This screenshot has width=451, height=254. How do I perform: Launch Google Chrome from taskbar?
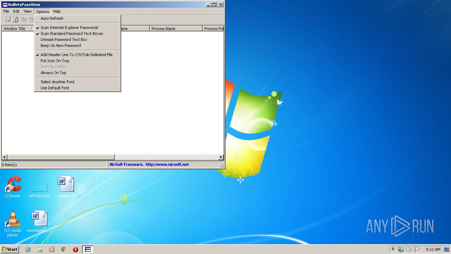coord(64,249)
